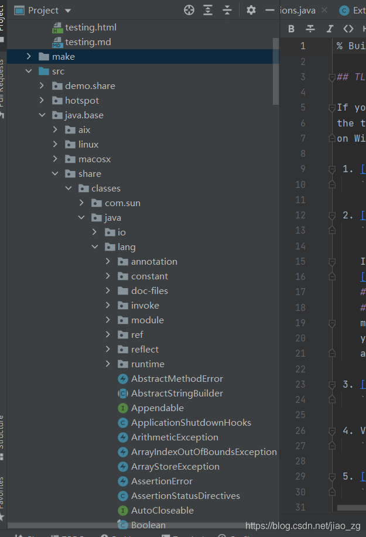
Task: Toggle fold marker at editor line 12
Action: click(x=332, y=216)
